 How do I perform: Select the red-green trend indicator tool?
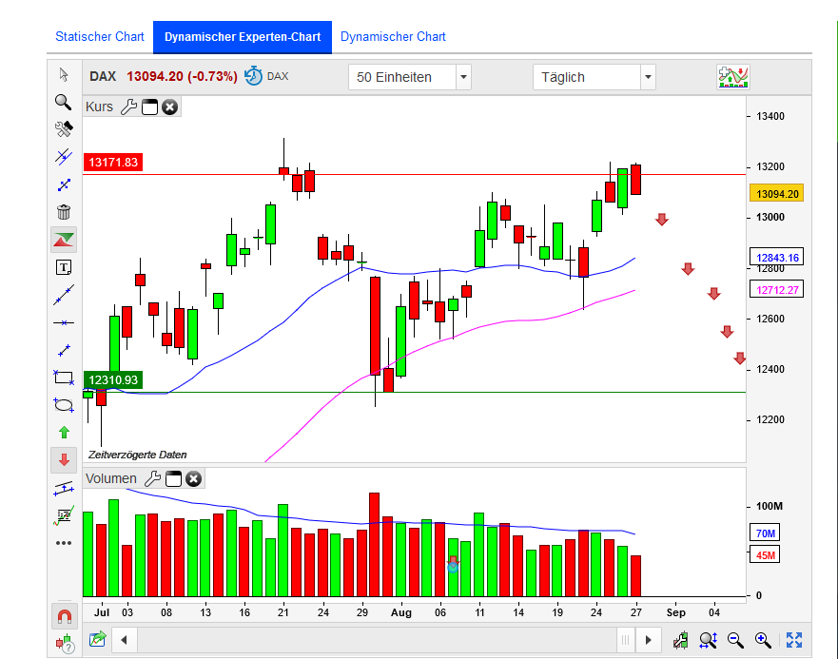(64, 240)
